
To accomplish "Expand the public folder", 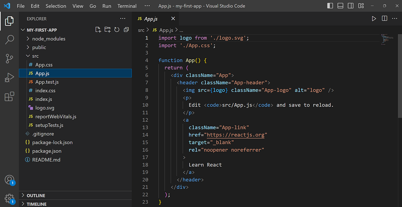I will [75, 47].
